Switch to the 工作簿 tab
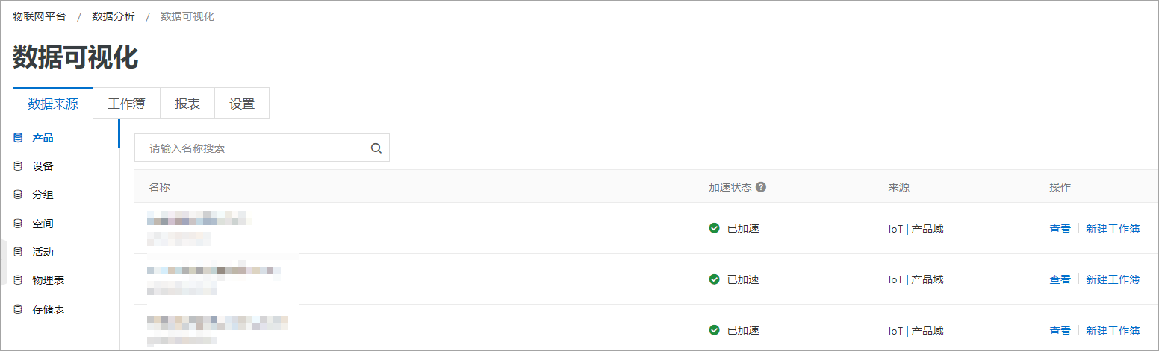Image resolution: width=1159 pixels, height=351 pixels. [126, 104]
